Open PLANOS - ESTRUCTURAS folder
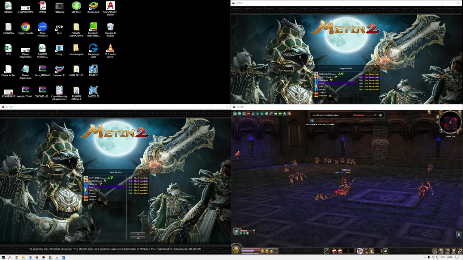Screen dimensions: 463x260 click(76, 29)
